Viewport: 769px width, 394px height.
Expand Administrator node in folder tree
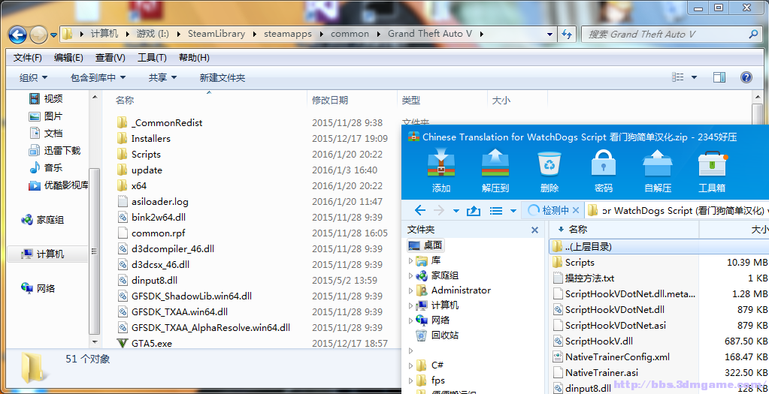tap(411, 290)
